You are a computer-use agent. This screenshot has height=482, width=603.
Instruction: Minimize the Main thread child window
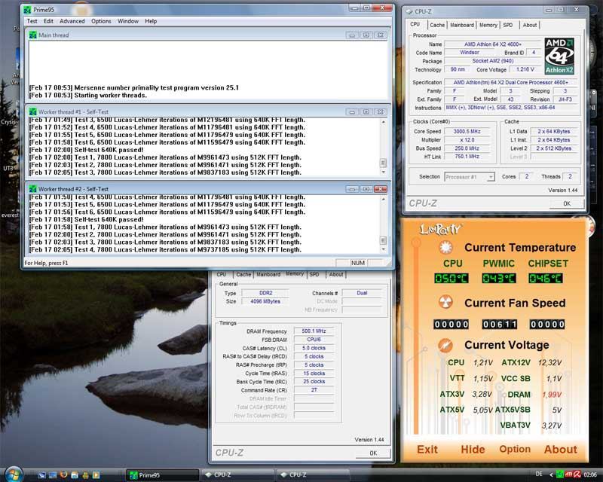coord(352,35)
